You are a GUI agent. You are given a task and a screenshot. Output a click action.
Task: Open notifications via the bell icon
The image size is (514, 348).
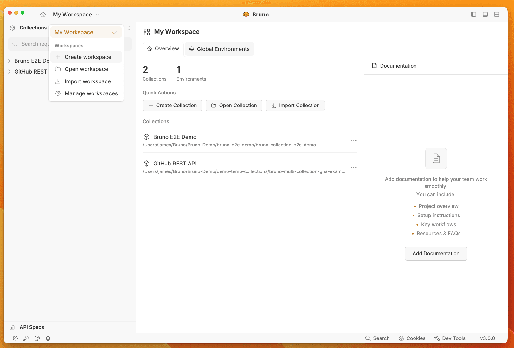tap(48, 338)
